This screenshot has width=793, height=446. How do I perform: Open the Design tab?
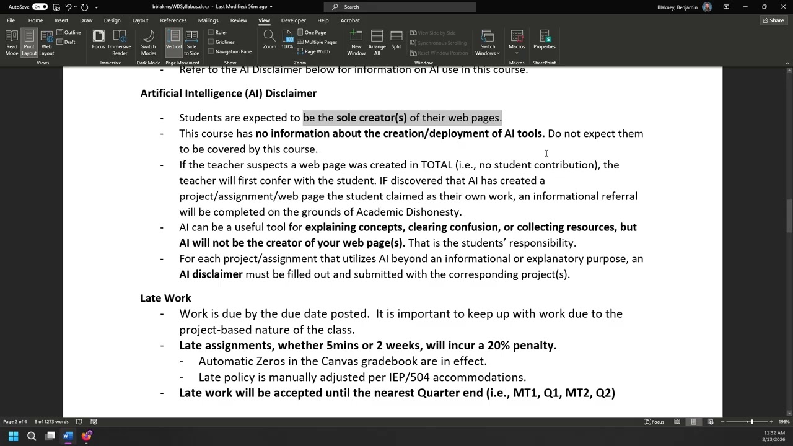[x=112, y=20]
